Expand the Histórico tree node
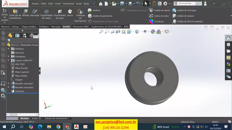The image size is (232, 130). (8, 49)
